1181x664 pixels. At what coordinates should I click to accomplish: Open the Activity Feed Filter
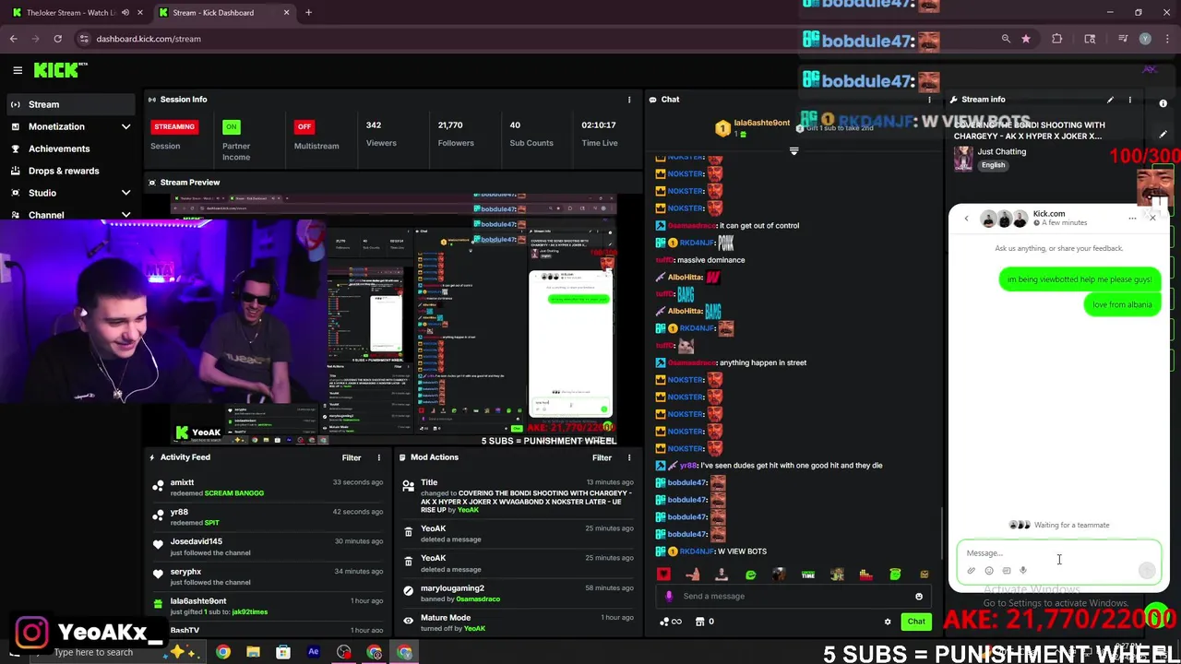tap(352, 457)
